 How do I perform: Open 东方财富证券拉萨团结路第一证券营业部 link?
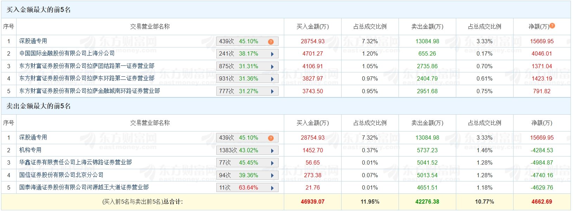(x=87, y=66)
